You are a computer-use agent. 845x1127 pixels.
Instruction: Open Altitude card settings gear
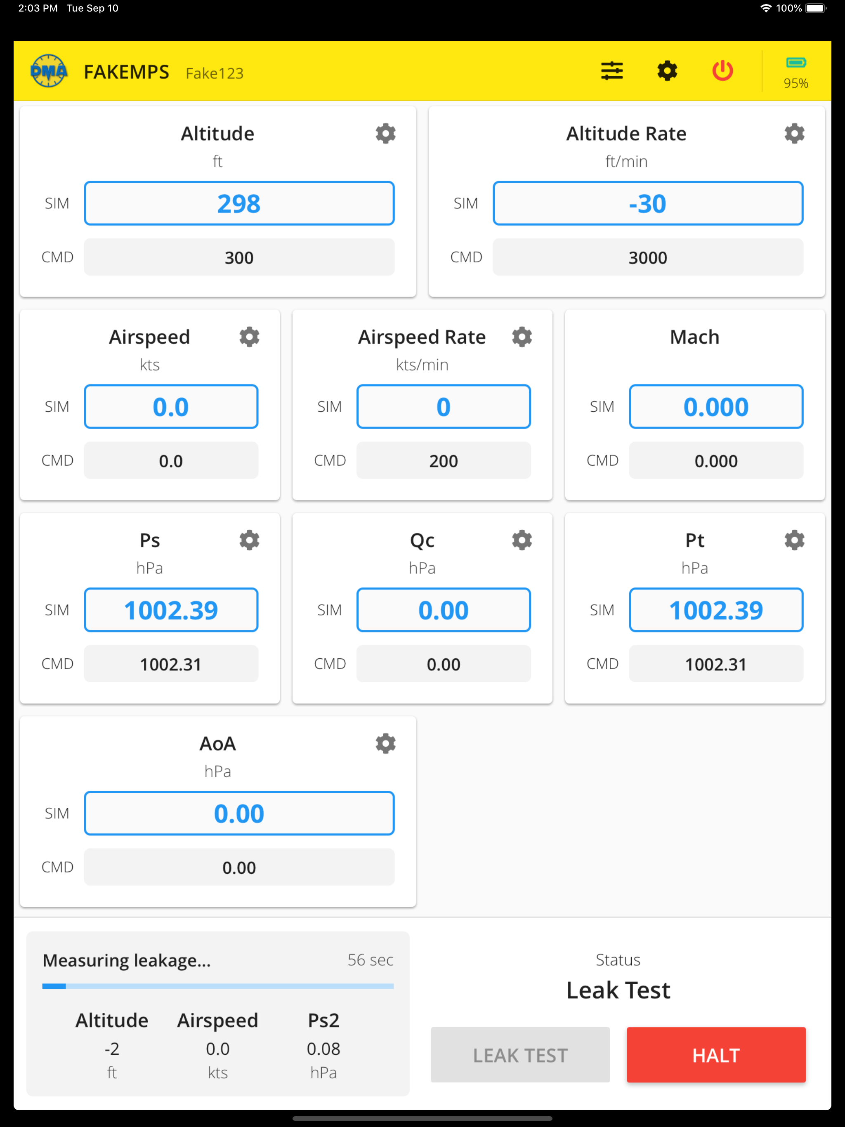(x=386, y=134)
